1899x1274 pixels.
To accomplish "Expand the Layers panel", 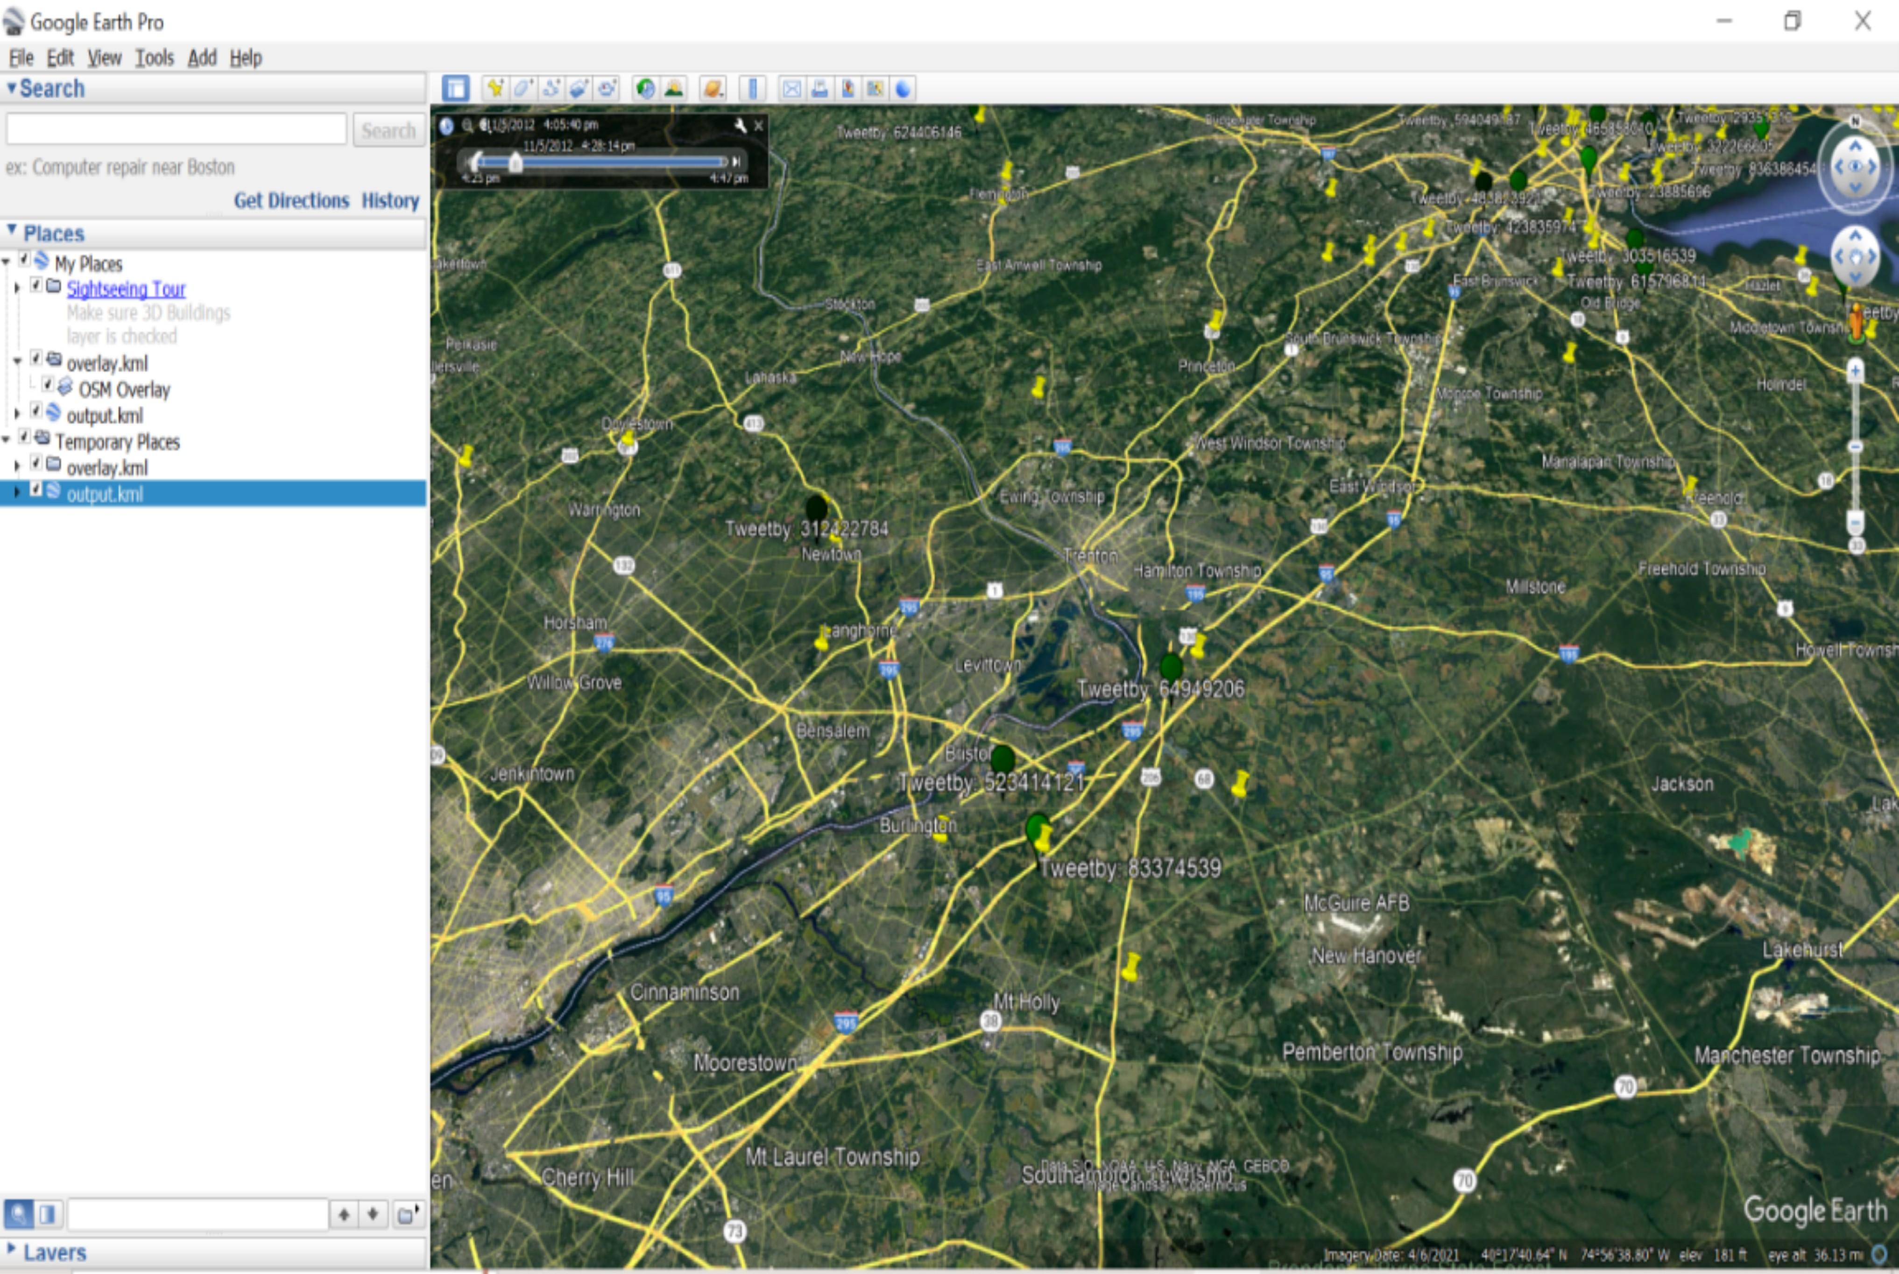I will click(213, 1252).
